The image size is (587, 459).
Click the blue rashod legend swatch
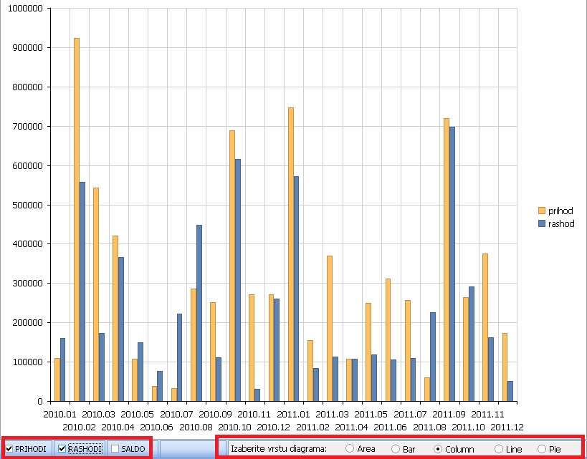pos(542,223)
